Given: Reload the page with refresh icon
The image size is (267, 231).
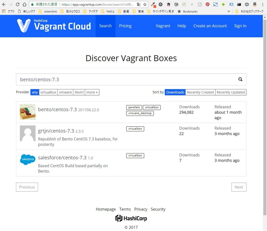Looking at the screenshot, I should tap(17, 4).
